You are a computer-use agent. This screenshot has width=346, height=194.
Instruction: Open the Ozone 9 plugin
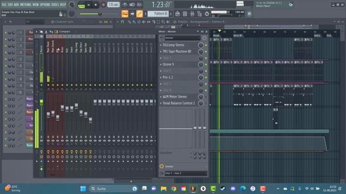pos(168,65)
